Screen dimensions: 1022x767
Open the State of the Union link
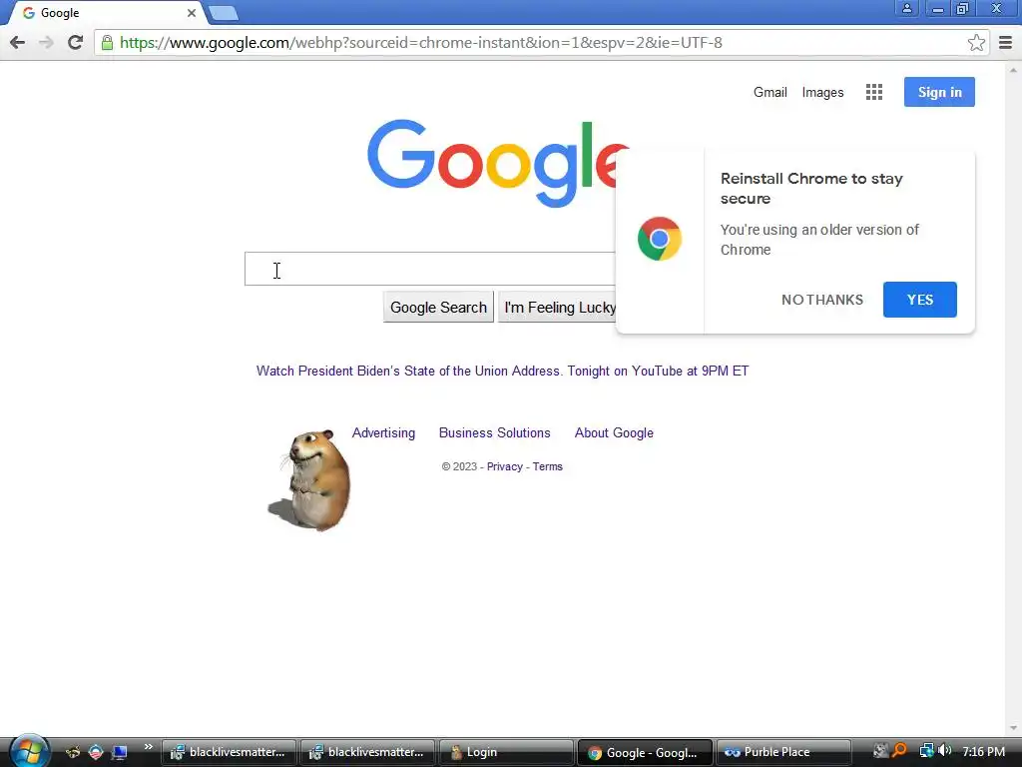pyautogui.click(x=503, y=371)
